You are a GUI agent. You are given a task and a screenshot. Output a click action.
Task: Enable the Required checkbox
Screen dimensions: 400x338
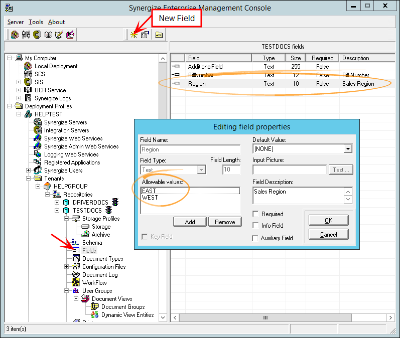click(255, 214)
